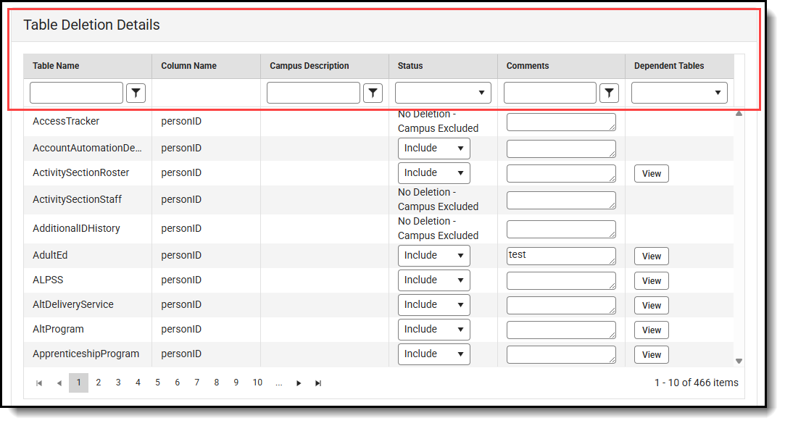Jump to last page using pagination icon
The width and height of the screenshot is (785, 426).
(318, 383)
